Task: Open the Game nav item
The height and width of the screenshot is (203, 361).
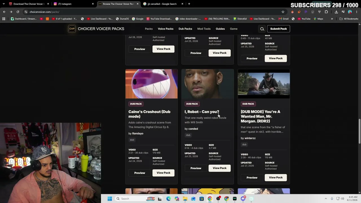Action: [234, 29]
